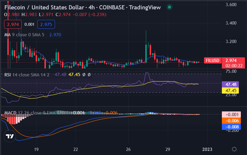Click the purple RSI value 47.48 tag

230,84
